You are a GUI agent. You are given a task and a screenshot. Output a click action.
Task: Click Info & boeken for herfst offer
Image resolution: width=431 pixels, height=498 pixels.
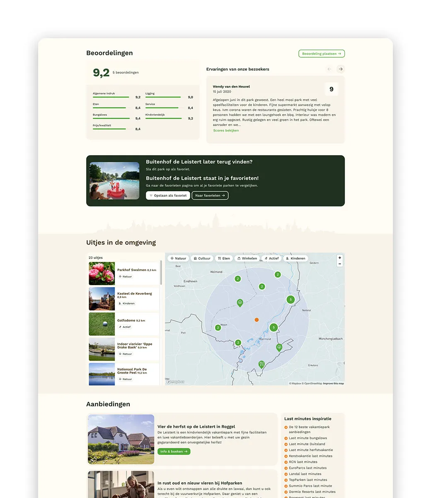174,452
